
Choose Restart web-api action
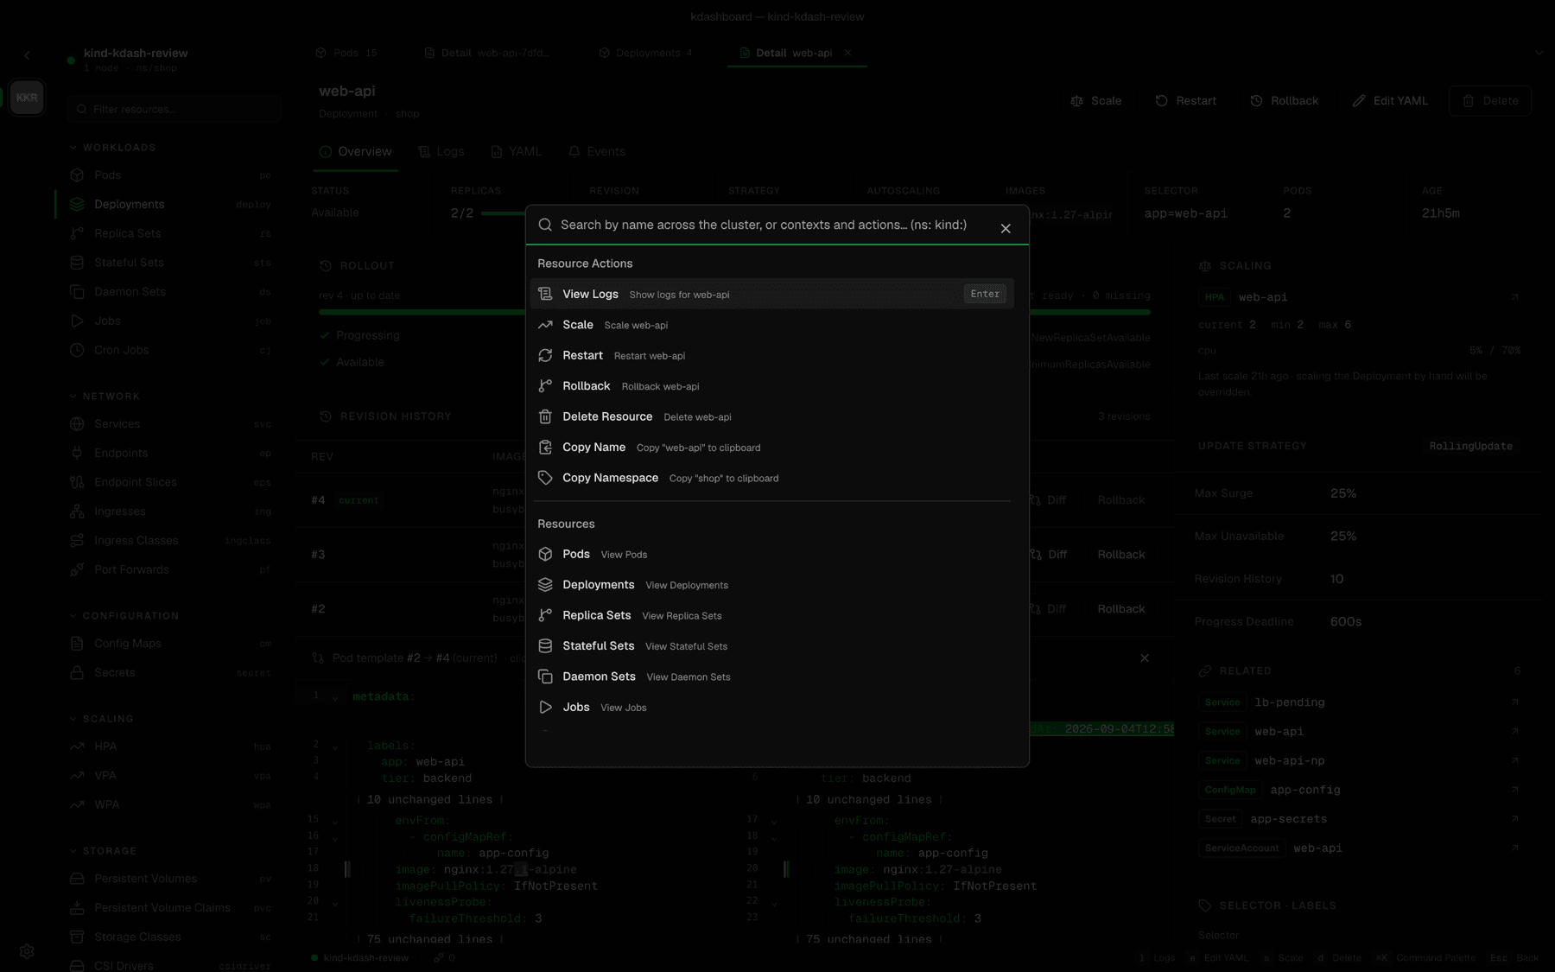[771, 355]
